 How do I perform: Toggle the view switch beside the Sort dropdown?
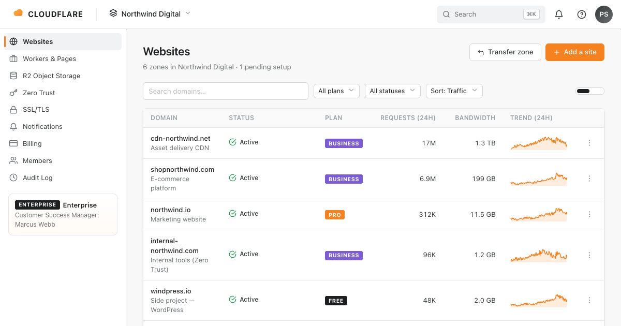coord(590,91)
